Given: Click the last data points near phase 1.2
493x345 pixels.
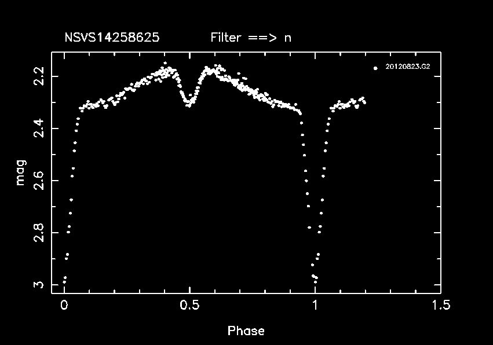Looking at the screenshot, I should 363,101.
